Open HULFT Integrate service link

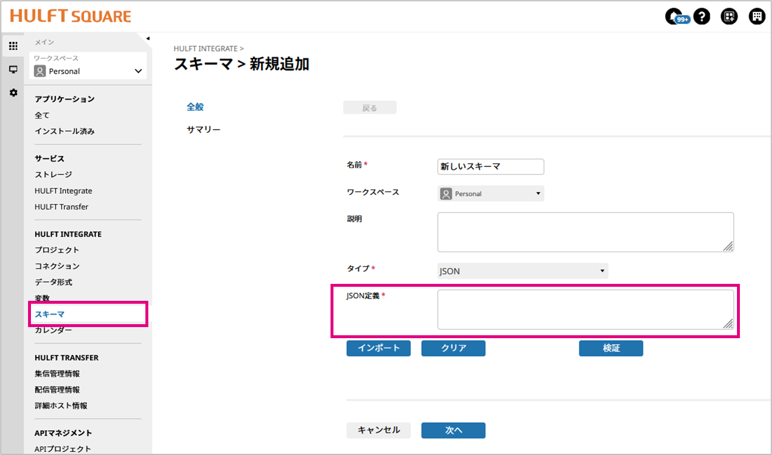63,191
